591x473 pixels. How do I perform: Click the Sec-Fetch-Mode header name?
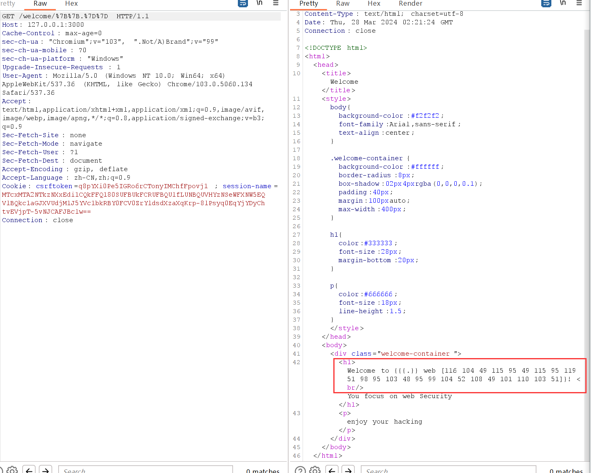[30, 144]
